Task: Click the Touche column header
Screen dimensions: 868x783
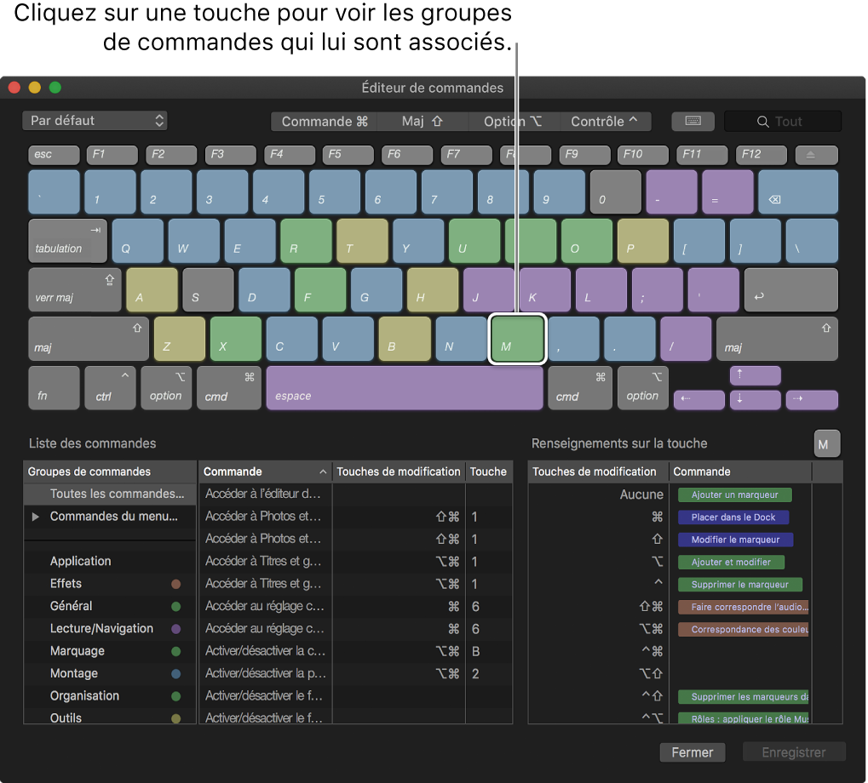Action: [x=489, y=472]
